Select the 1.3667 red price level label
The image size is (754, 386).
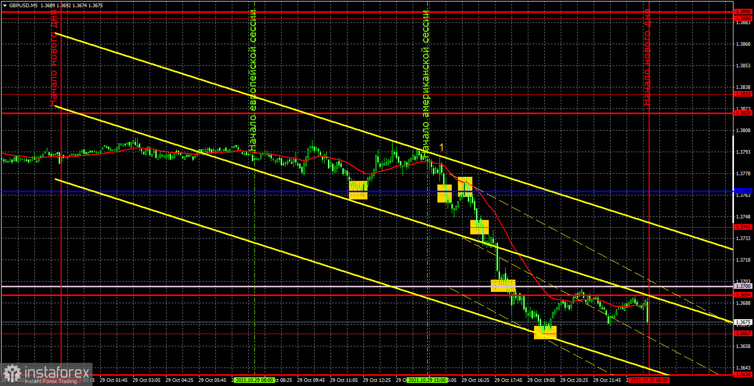(x=743, y=334)
